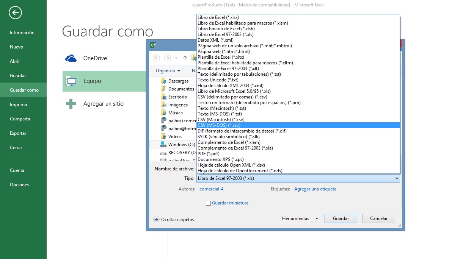Select Hoja de cálculo de OpenDocument (*.ods)
This screenshot has height=259, width=474.
[x=298, y=170]
